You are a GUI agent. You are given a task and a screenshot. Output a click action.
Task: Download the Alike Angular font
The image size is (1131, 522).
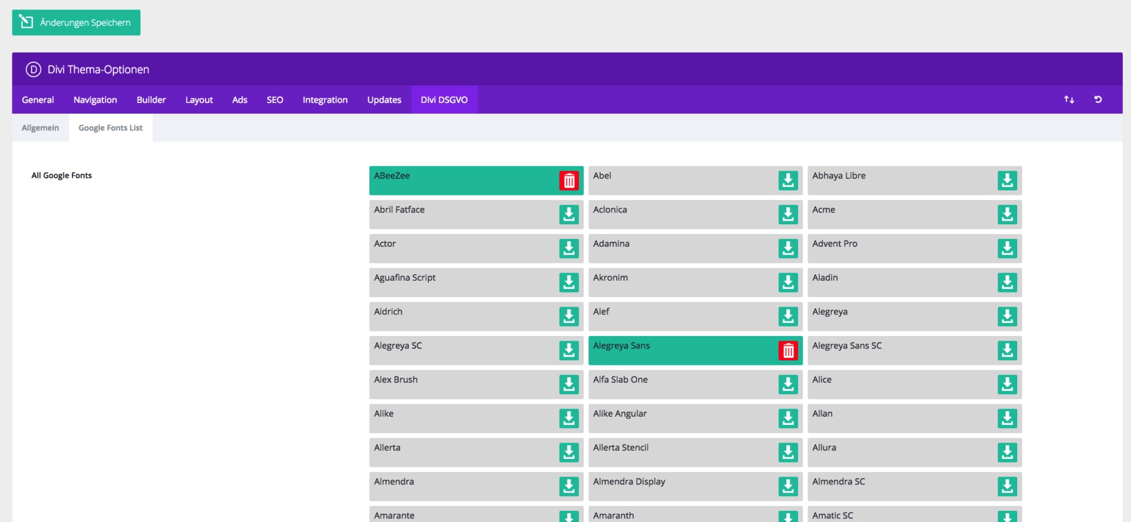[788, 418]
